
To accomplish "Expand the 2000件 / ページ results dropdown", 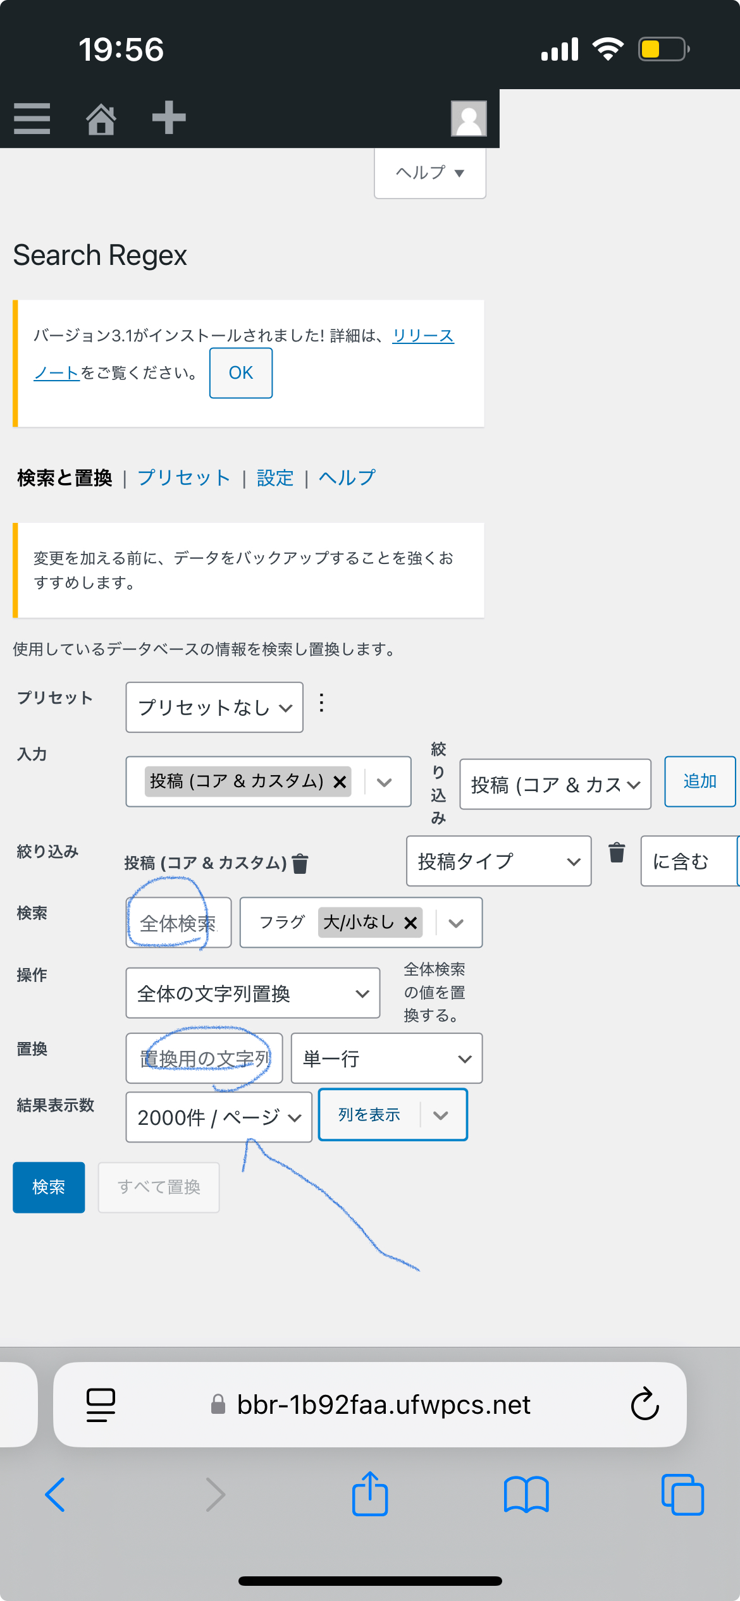I will (219, 1117).
